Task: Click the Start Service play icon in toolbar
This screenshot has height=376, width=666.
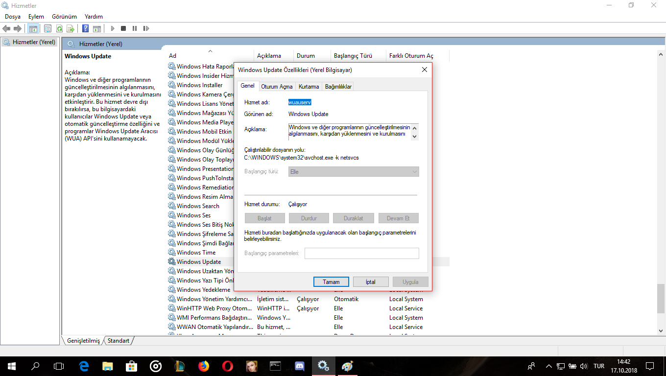Action: (113, 28)
